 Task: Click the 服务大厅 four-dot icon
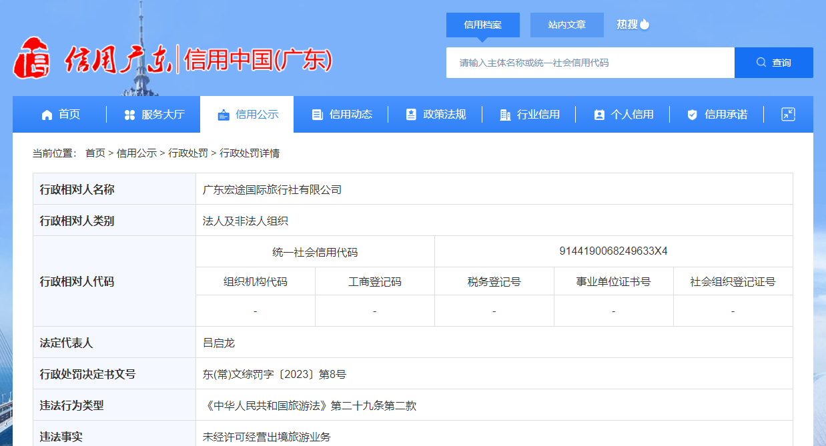click(129, 115)
